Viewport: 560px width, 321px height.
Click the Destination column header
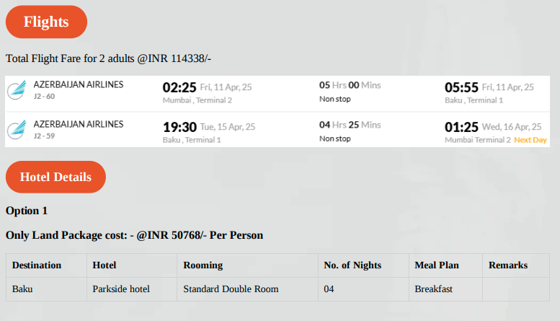pos(37,265)
